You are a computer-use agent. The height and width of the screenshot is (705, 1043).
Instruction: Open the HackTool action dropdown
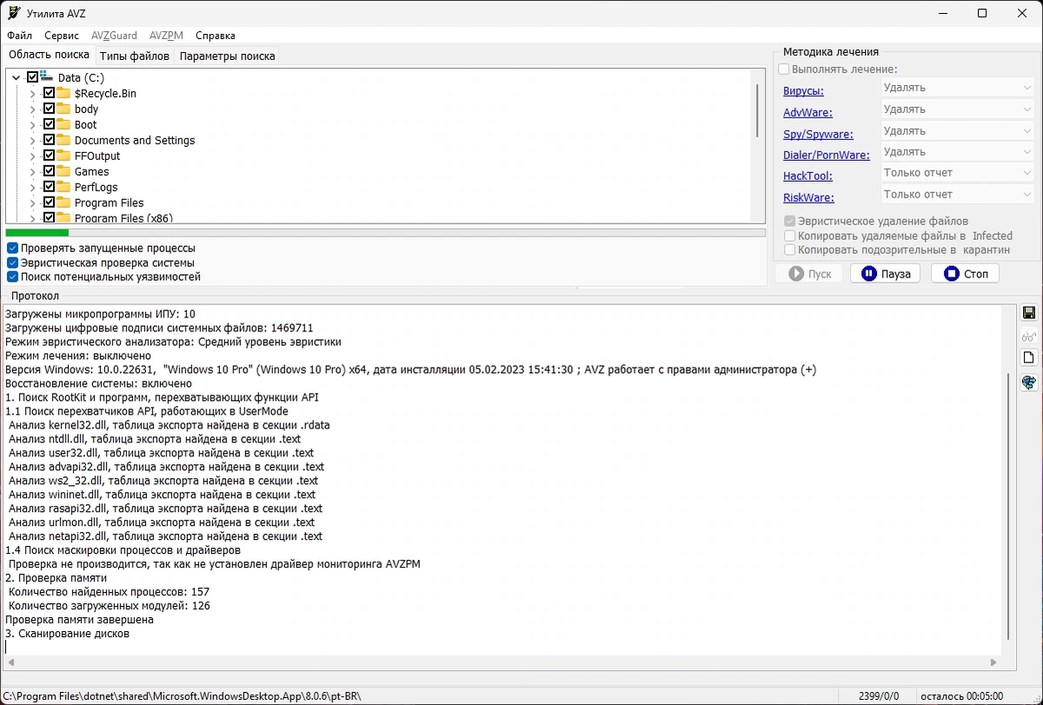(957, 173)
